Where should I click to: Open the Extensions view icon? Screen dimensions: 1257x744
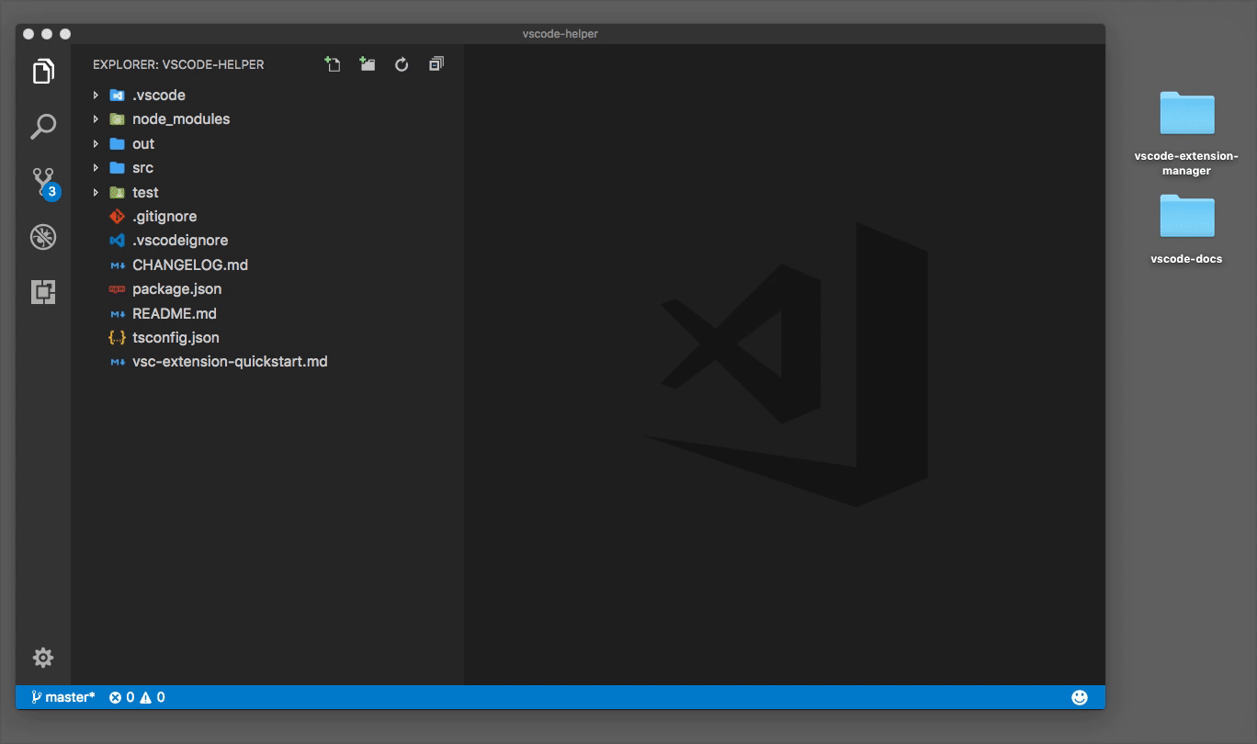[x=43, y=293]
